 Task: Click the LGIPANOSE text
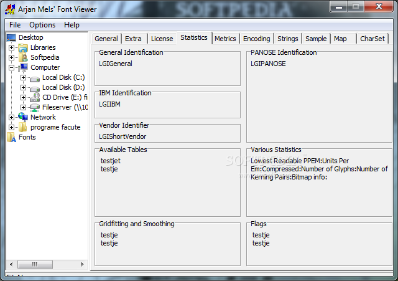pyautogui.click(x=268, y=64)
